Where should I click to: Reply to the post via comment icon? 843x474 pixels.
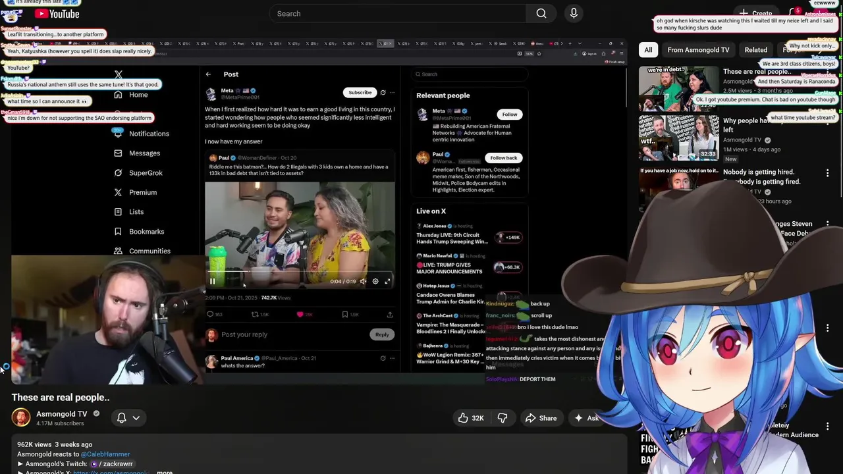click(x=210, y=315)
